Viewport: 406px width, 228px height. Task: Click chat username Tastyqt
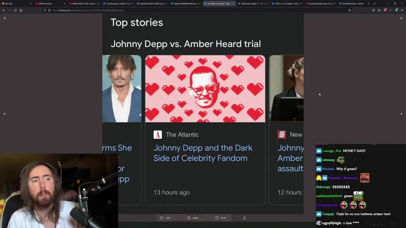(328, 214)
